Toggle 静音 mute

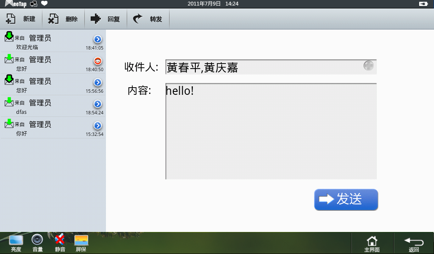pyautogui.click(x=60, y=243)
